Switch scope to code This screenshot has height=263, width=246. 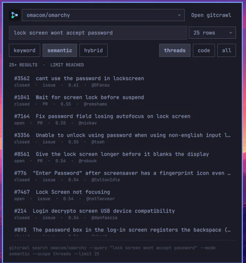[x=204, y=50]
